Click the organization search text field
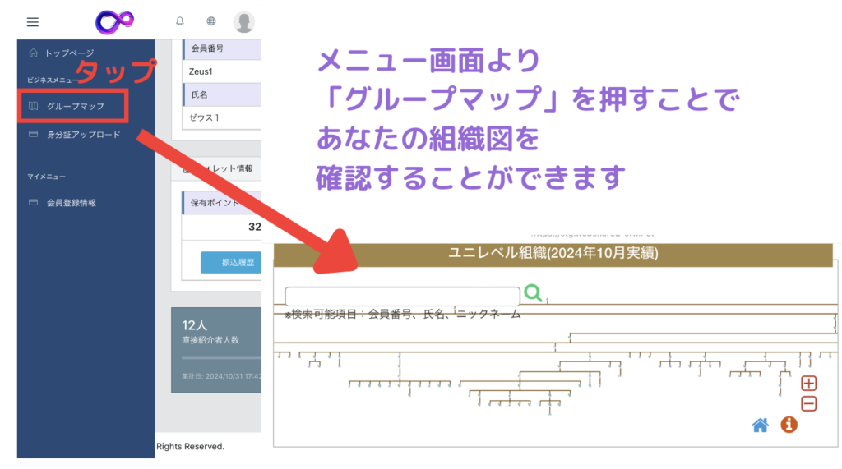The height and width of the screenshot is (469, 842). pyautogui.click(x=402, y=296)
